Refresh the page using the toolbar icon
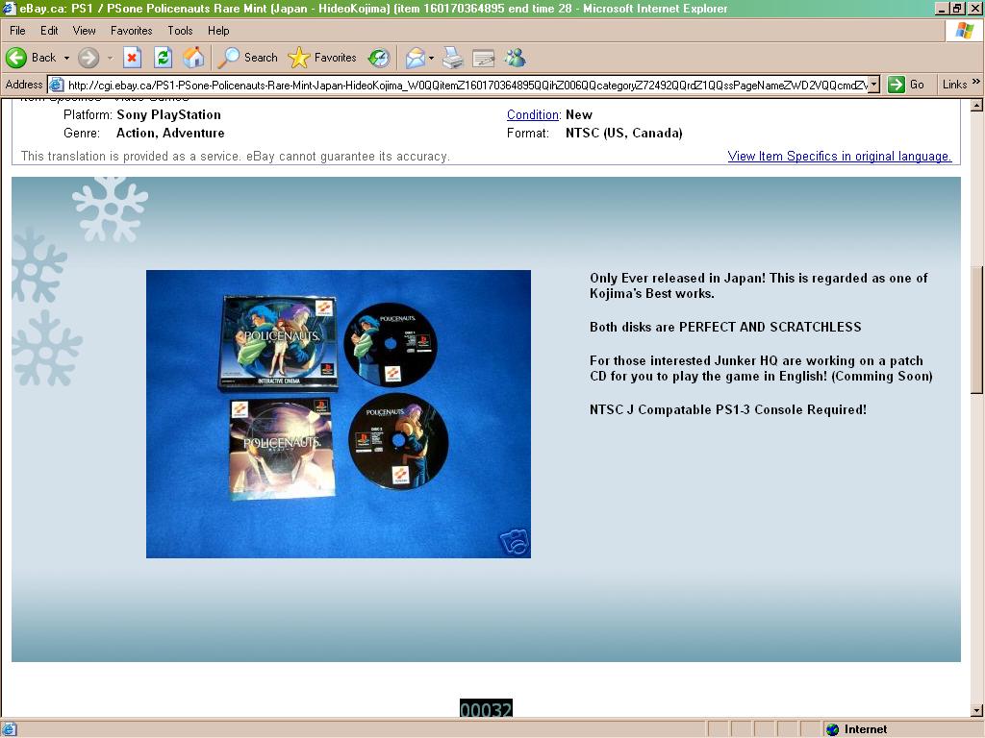This screenshot has height=738, width=985. [163, 58]
